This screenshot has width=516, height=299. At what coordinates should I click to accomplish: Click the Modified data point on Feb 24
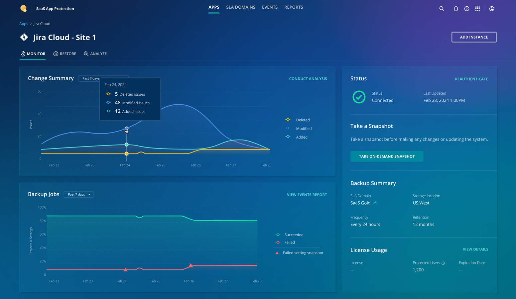tap(127, 129)
